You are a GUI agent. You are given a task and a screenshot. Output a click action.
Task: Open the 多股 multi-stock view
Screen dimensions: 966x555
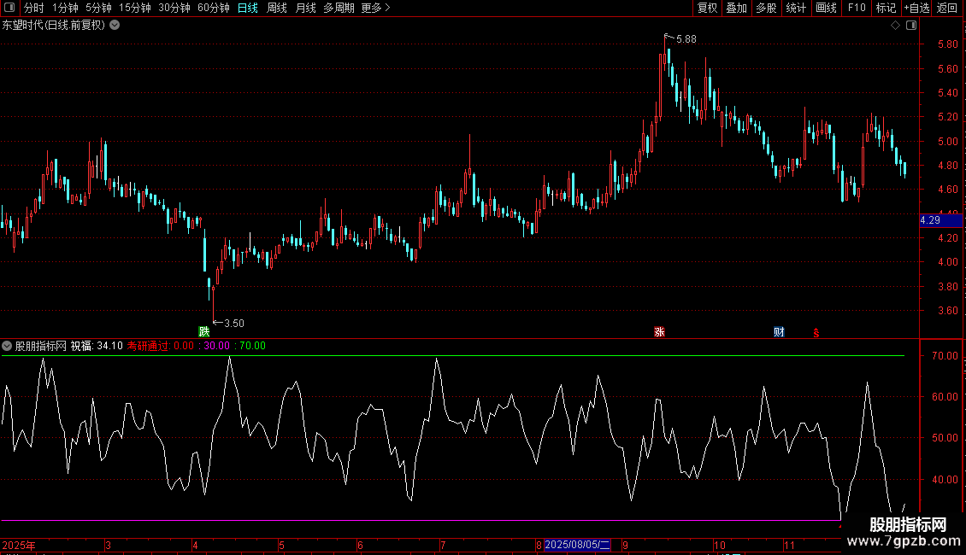click(x=766, y=8)
